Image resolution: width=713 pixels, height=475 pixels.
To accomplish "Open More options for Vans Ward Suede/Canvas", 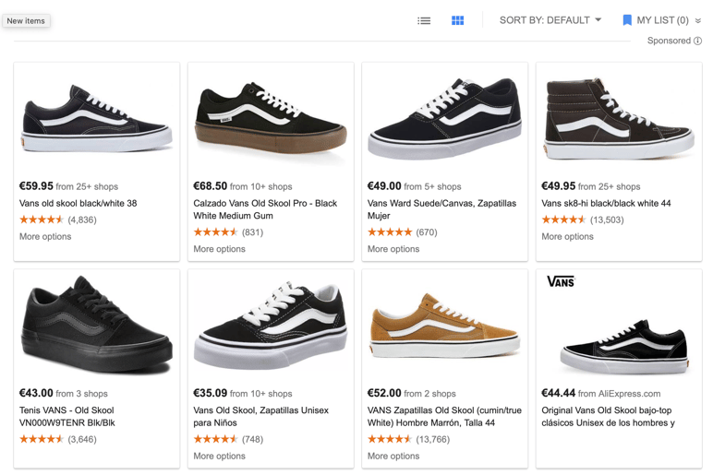I will (x=393, y=249).
